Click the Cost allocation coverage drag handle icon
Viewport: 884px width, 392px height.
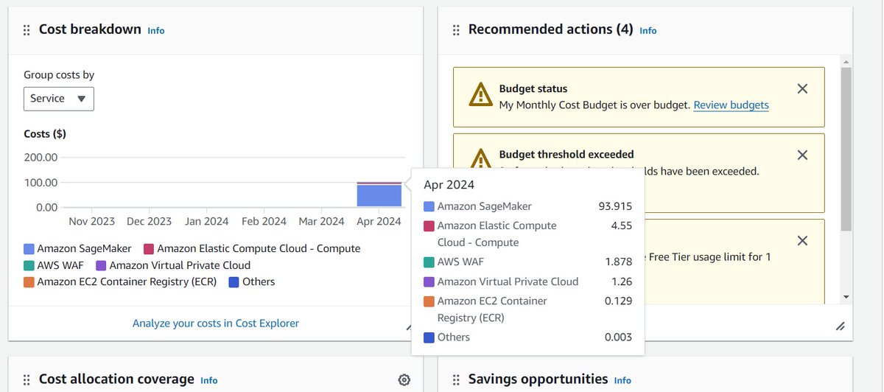pos(27,379)
